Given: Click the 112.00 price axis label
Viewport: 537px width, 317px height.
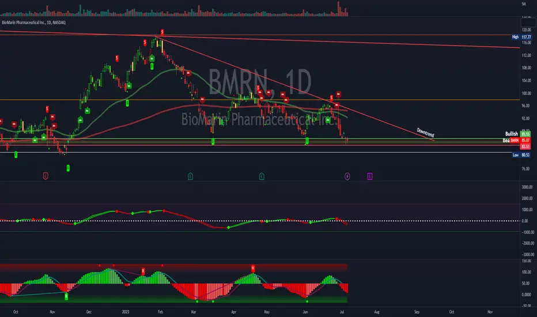Looking at the screenshot, I should pos(527,55).
